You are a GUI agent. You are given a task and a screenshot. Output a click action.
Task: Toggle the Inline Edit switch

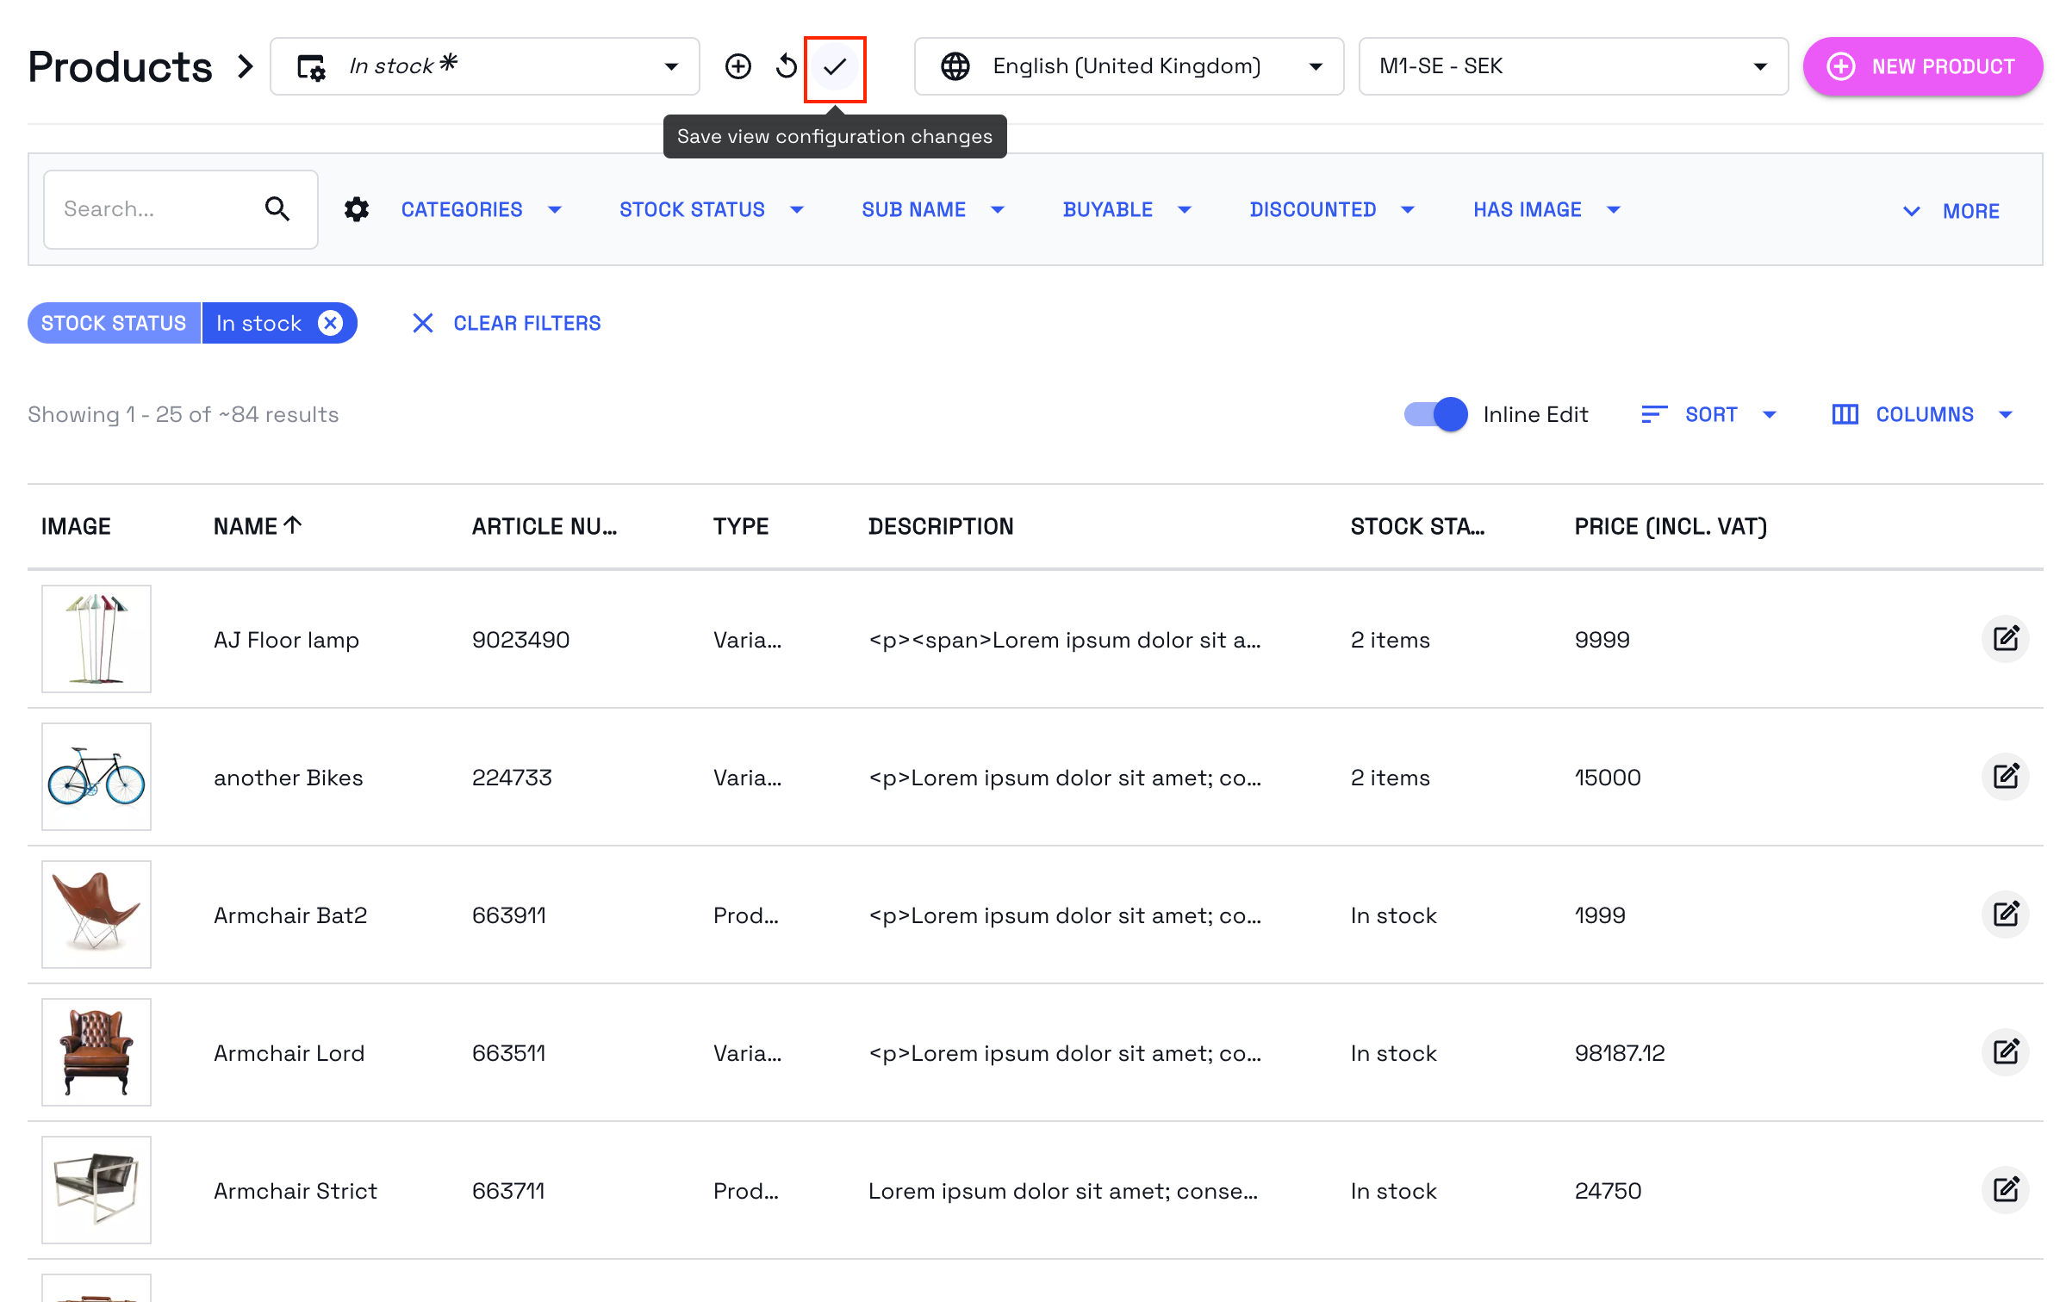[x=1435, y=414]
